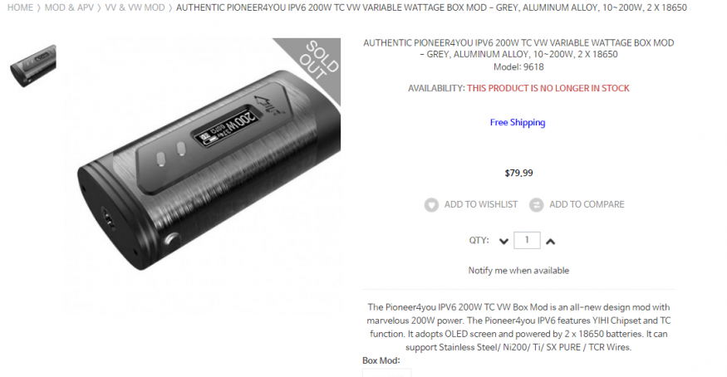Screen dimensions: 727x377
Task: Click the Free Shipping link
Action: [518, 122]
